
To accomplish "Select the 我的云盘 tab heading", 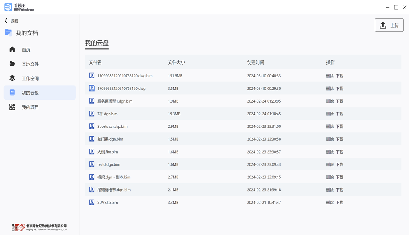I will point(97,43).
